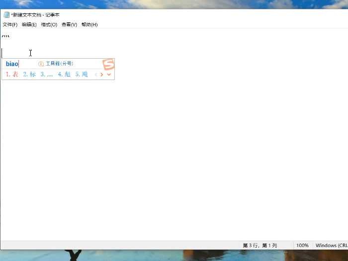Click the toolbox info icon beside 工具箱

click(41, 64)
